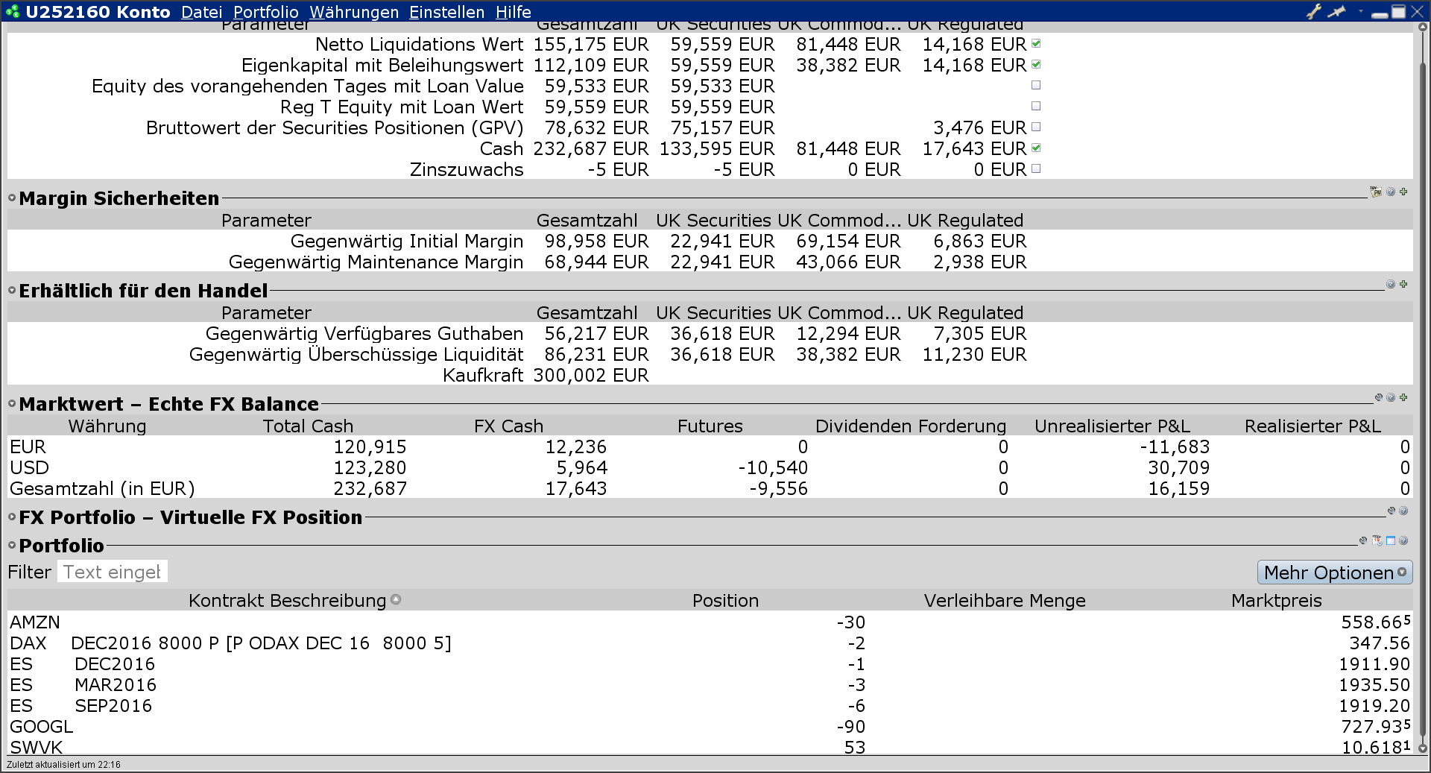Click the scroll-down arrow of vertical scrollbar

(1422, 748)
